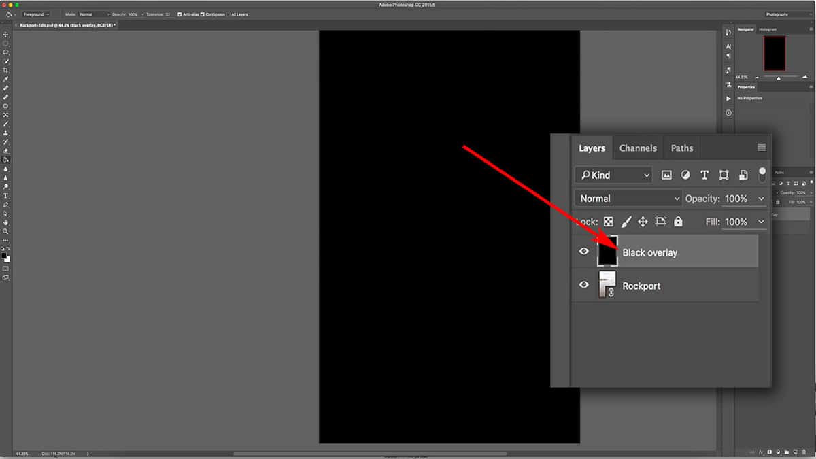Image resolution: width=816 pixels, height=459 pixels.
Task: Toggle visibility of the Rockport layer
Action: point(583,285)
